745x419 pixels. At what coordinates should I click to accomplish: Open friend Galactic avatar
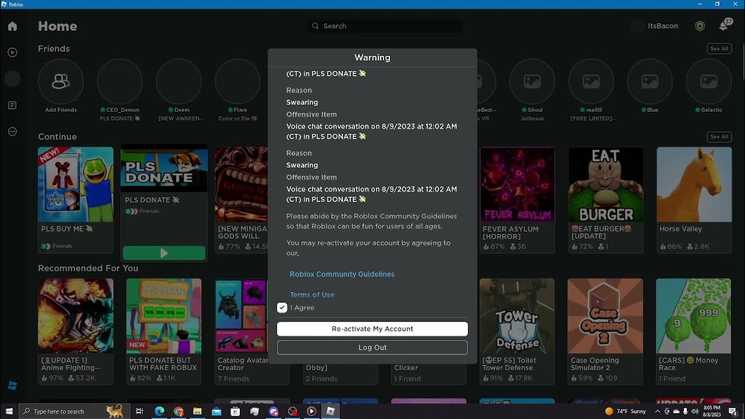[708, 81]
